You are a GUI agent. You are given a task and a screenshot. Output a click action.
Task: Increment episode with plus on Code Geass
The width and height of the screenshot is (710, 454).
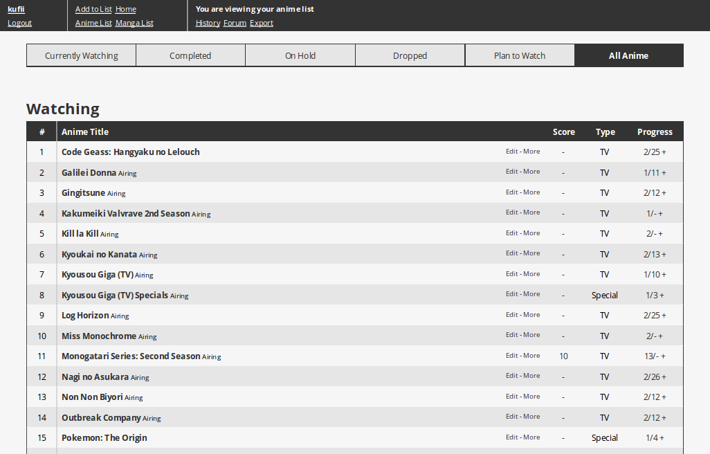664,152
